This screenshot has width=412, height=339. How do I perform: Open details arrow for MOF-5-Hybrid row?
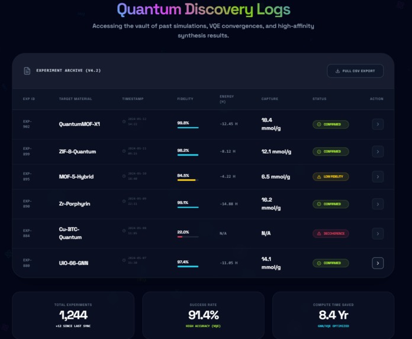click(378, 177)
